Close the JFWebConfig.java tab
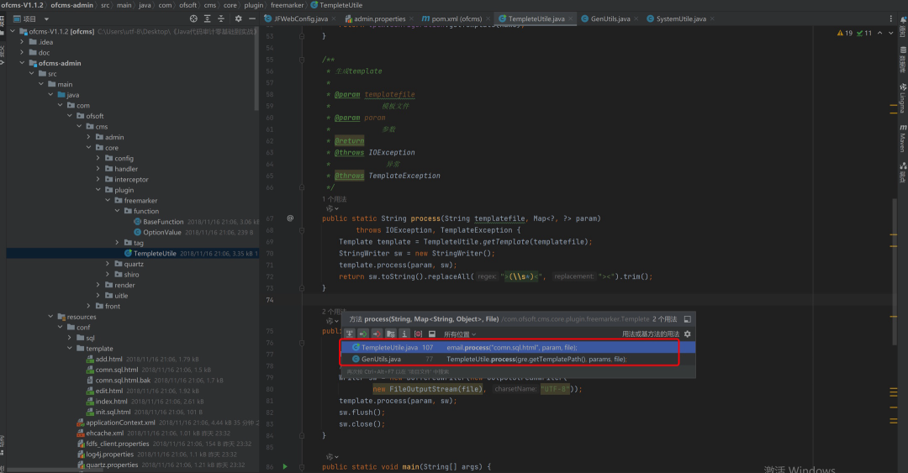 pos(334,18)
